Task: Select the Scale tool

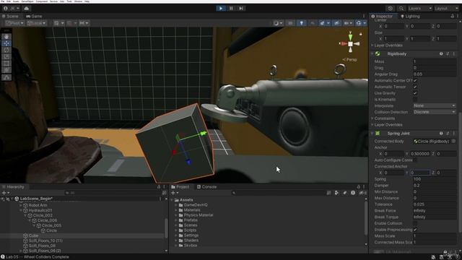Action: click(x=6, y=57)
